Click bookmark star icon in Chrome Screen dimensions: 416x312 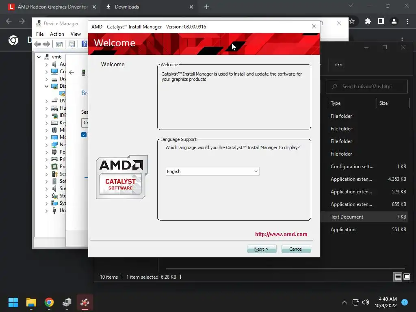point(352,21)
